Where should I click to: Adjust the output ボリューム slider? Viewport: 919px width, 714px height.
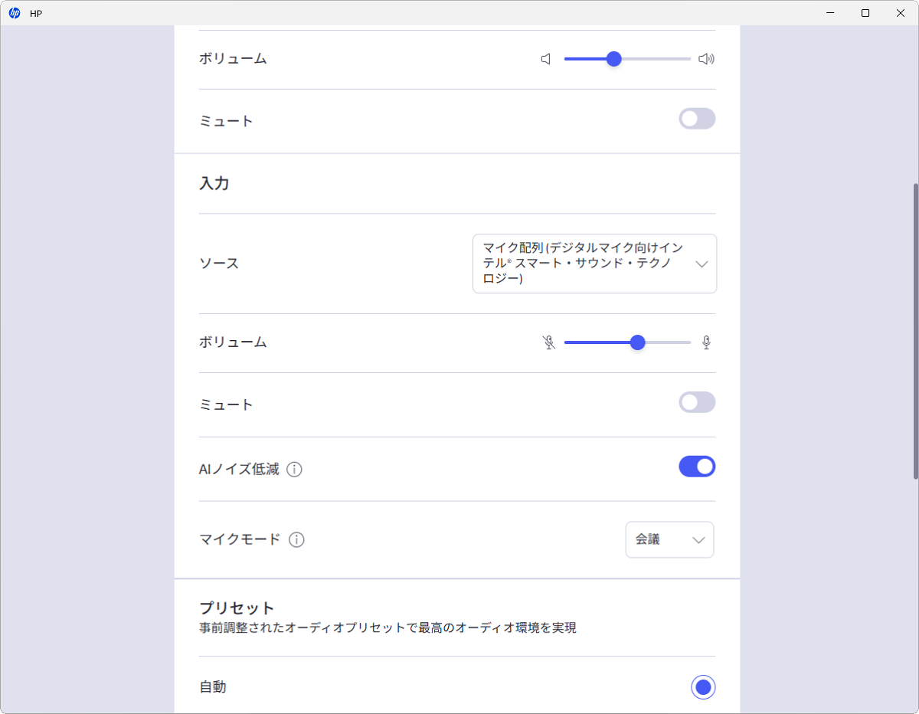point(627,59)
